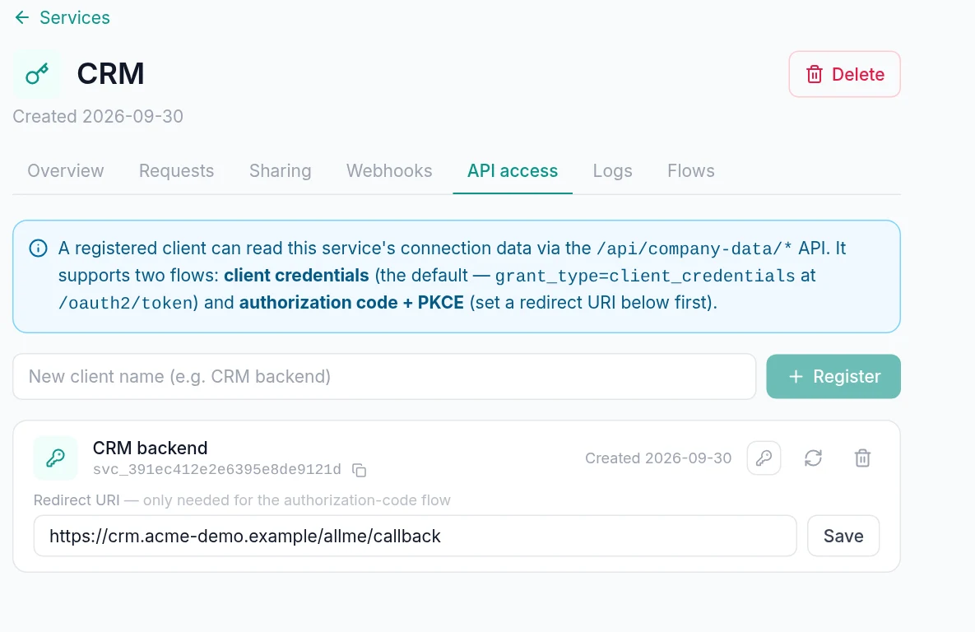Switch to the Requests tab

click(x=177, y=170)
